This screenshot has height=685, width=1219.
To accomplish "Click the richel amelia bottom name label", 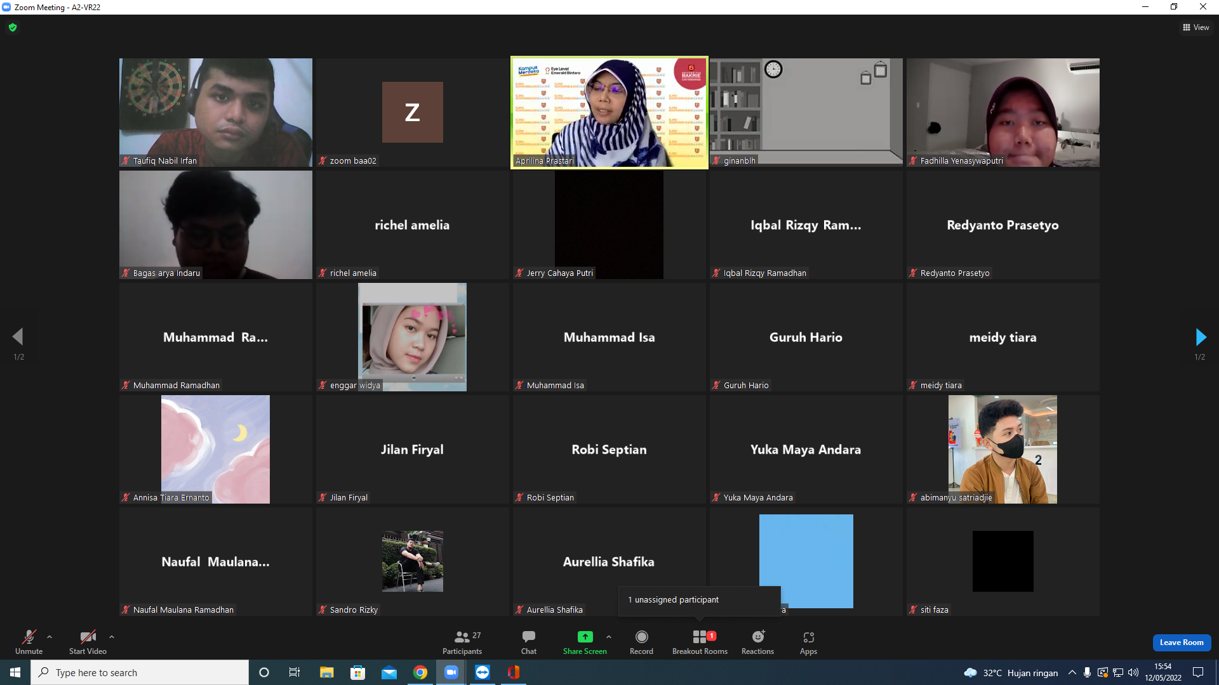I will [x=353, y=273].
